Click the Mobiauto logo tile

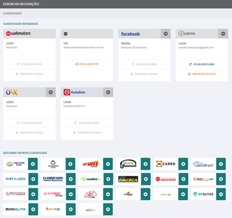click(x=16, y=209)
